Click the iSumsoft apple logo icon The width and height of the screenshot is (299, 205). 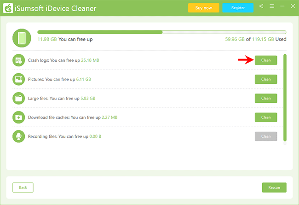coord(8,8)
